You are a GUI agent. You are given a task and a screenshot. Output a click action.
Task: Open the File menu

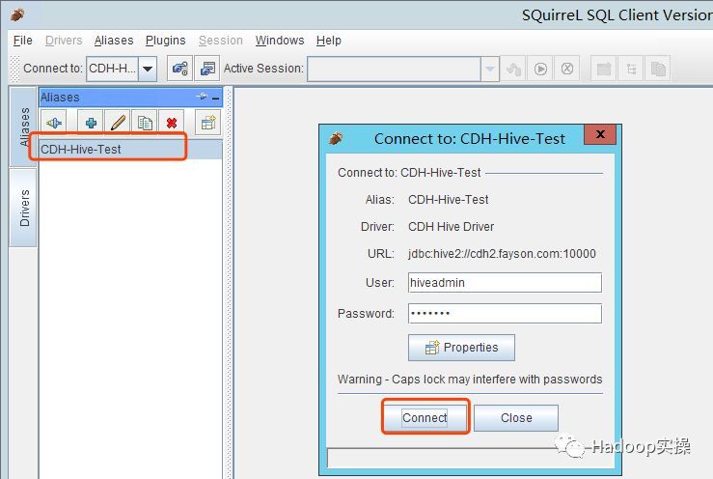point(22,41)
